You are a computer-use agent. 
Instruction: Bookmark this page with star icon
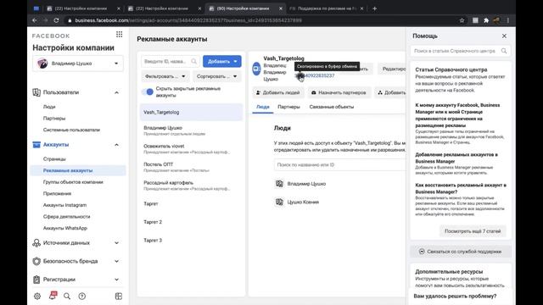[x=462, y=20]
